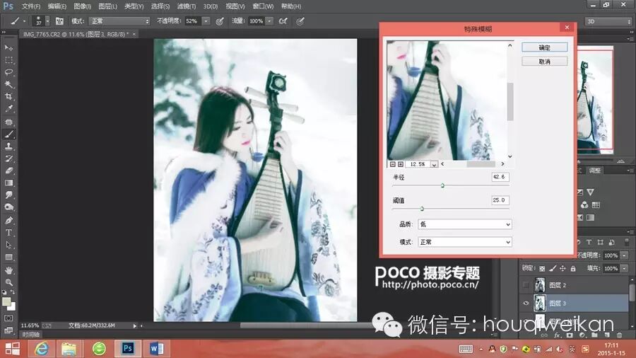Click zoom in icon under blur preview
The height and width of the screenshot is (358, 636).
401,164
